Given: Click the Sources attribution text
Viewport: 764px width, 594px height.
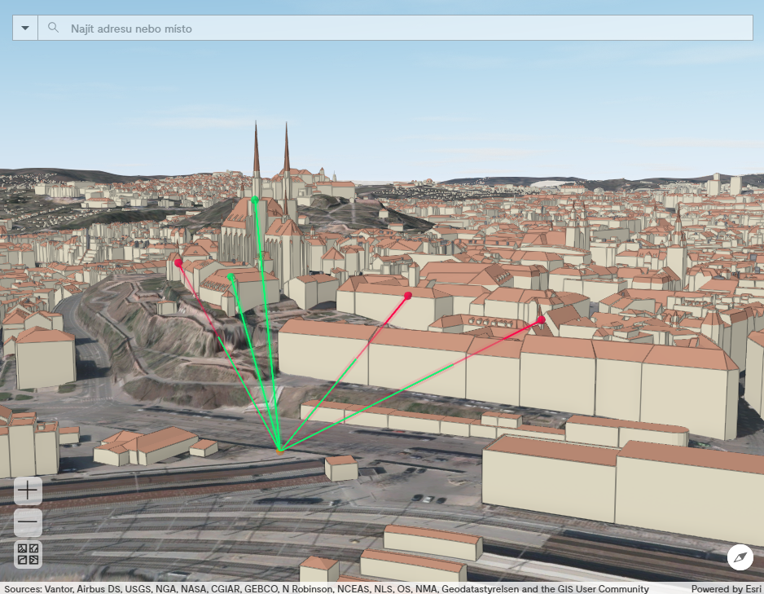Looking at the screenshot, I should click(x=326, y=588).
